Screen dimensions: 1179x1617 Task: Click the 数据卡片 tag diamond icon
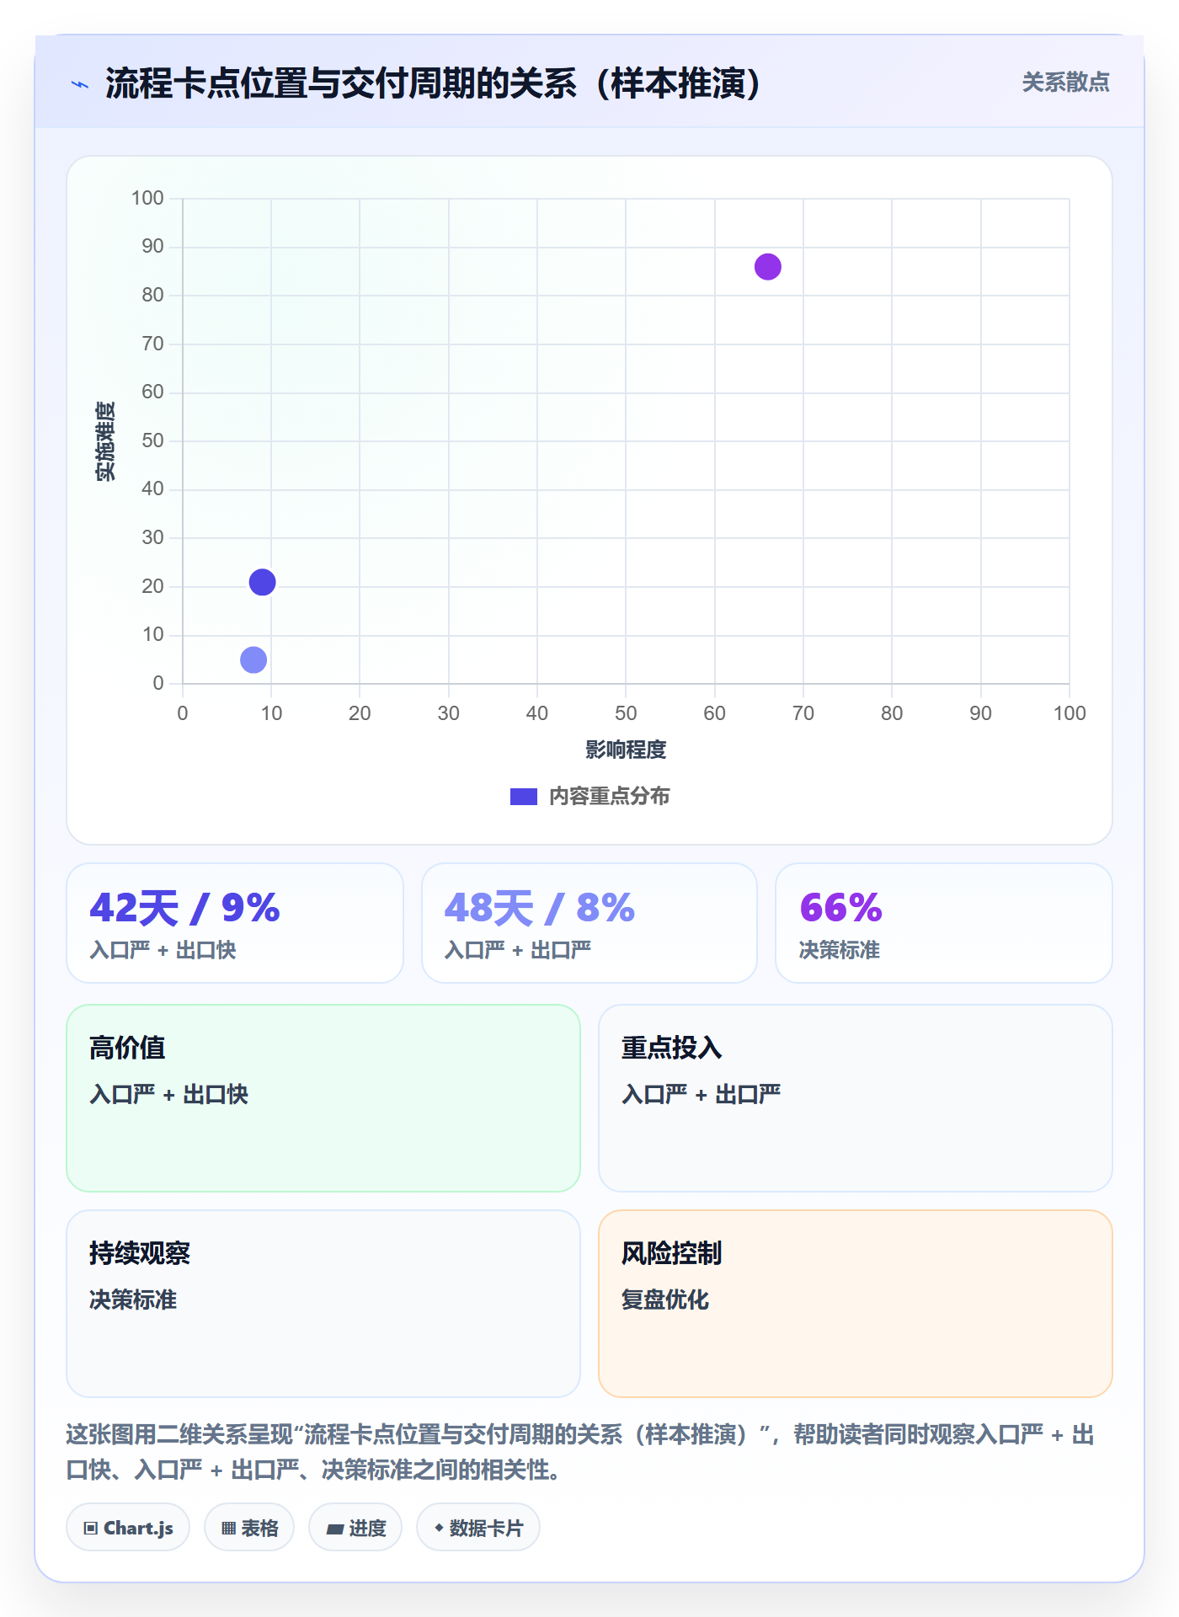click(439, 1527)
